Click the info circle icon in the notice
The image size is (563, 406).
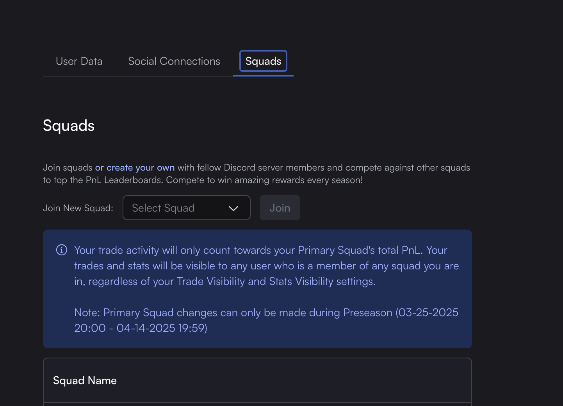[x=62, y=250]
